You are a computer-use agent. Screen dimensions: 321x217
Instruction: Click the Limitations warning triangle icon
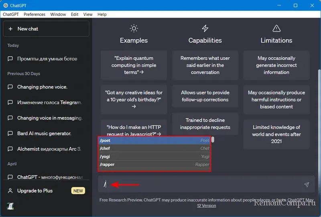[x=276, y=28]
